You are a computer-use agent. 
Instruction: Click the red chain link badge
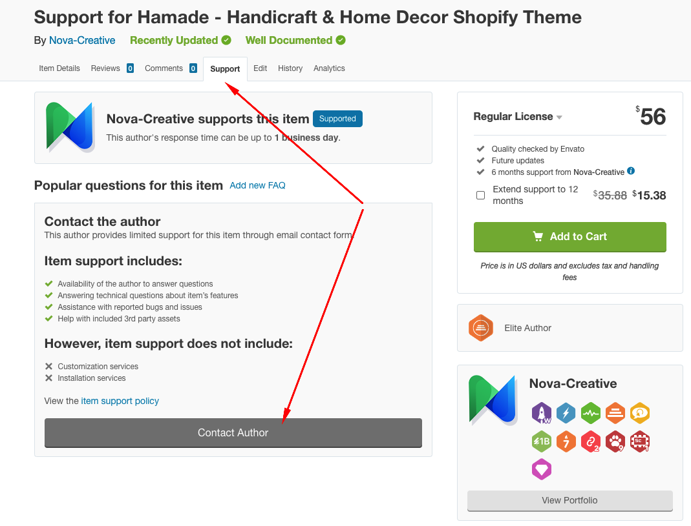coord(591,441)
